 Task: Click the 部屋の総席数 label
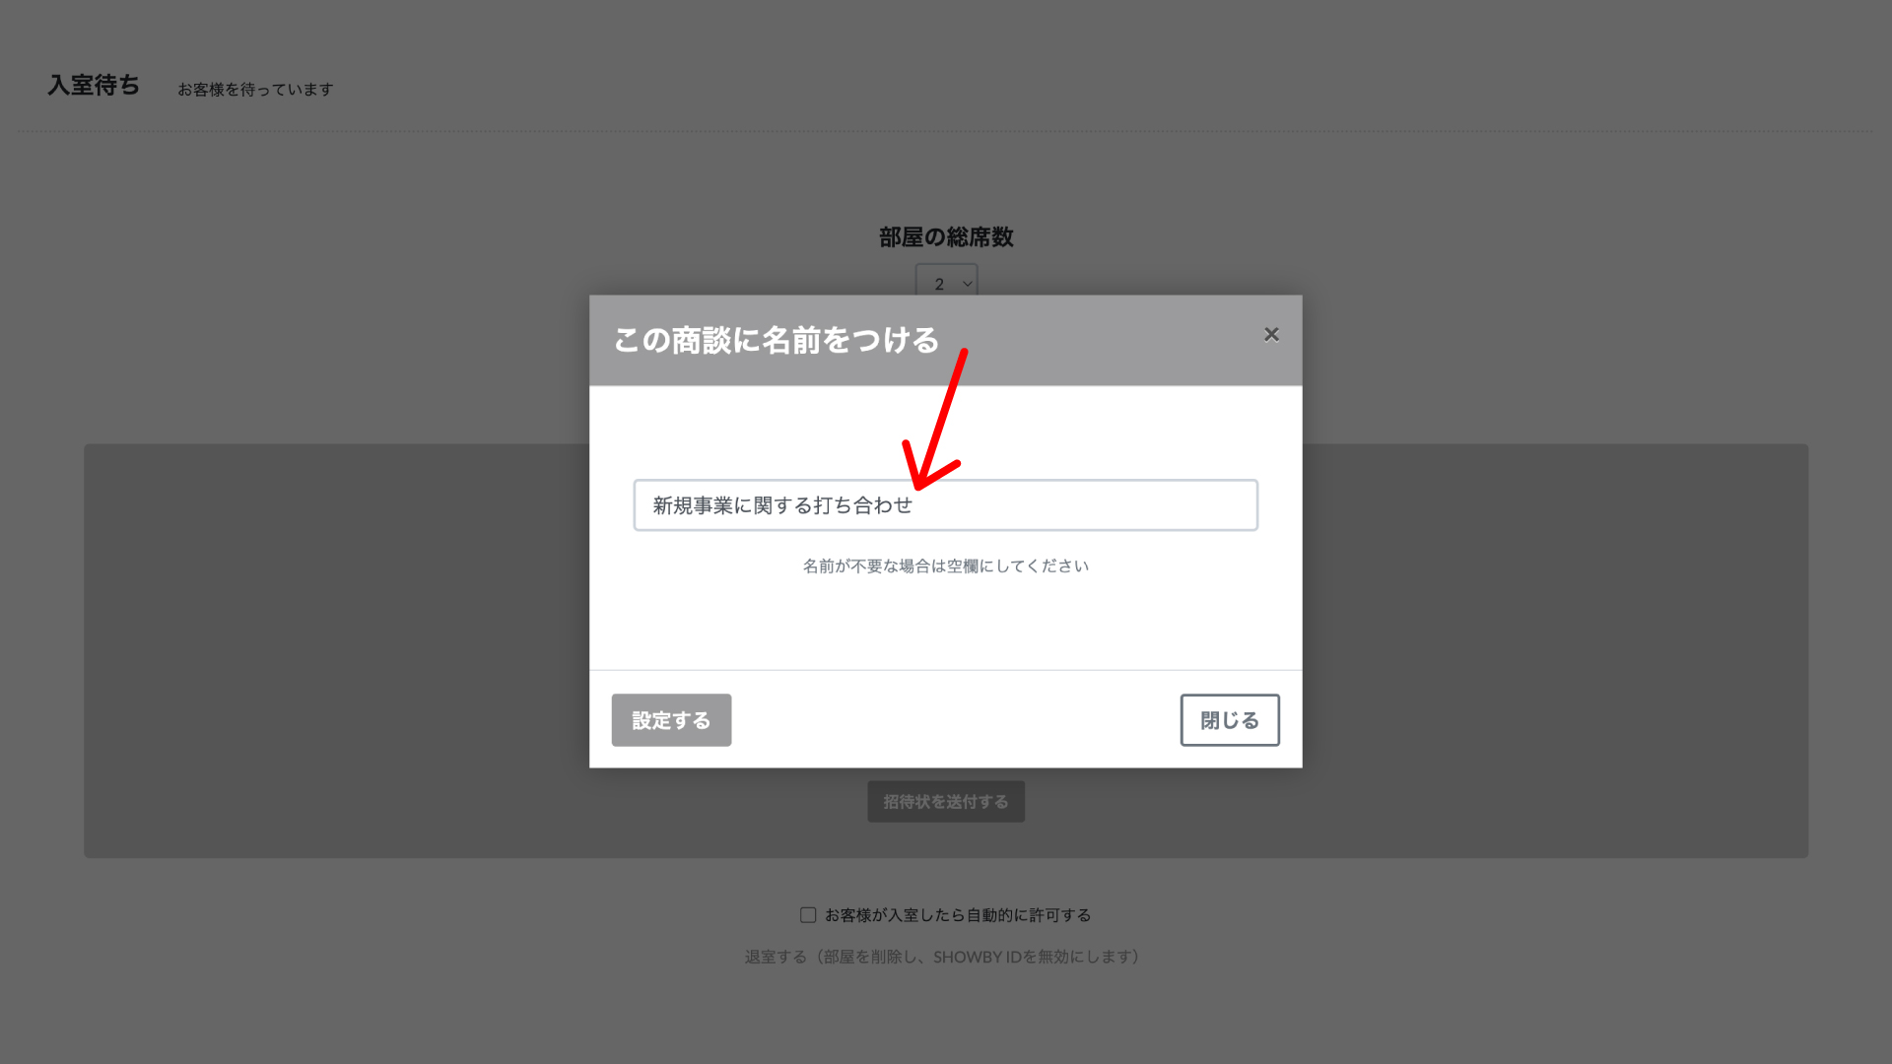click(x=946, y=237)
